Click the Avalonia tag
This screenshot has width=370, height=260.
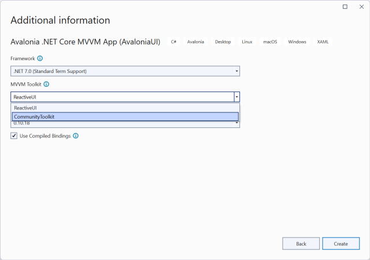pyautogui.click(x=195, y=42)
